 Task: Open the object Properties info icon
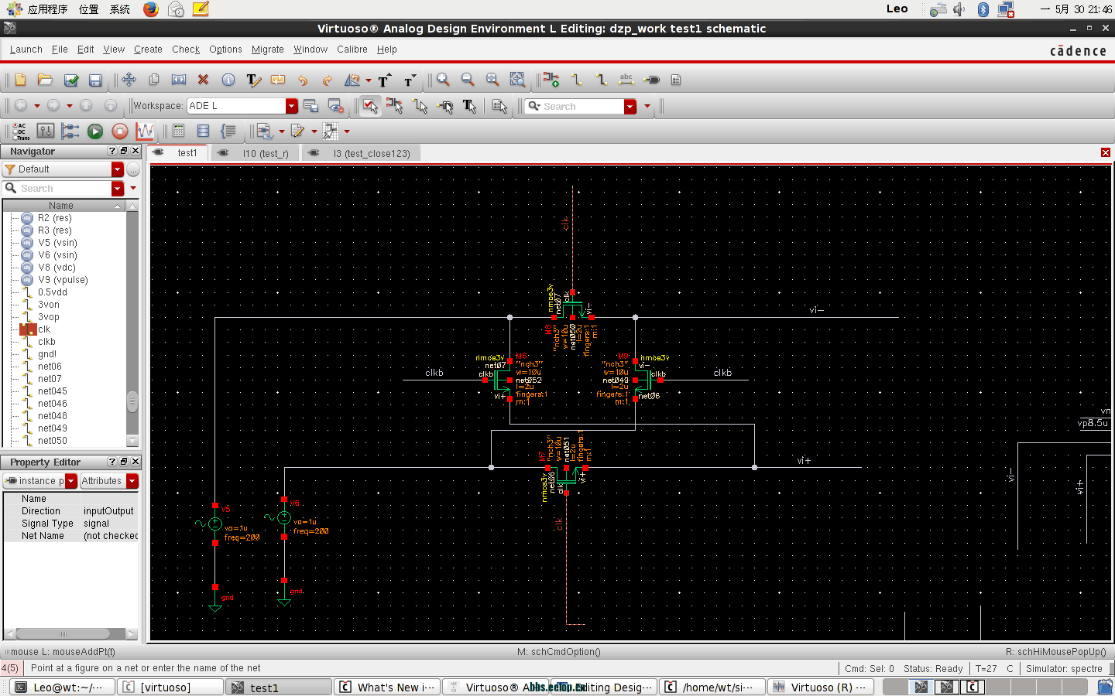228,80
